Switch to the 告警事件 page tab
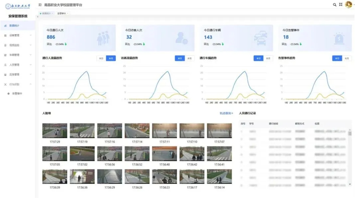The width and height of the screenshot is (357, 198). [x=61, y=13]
